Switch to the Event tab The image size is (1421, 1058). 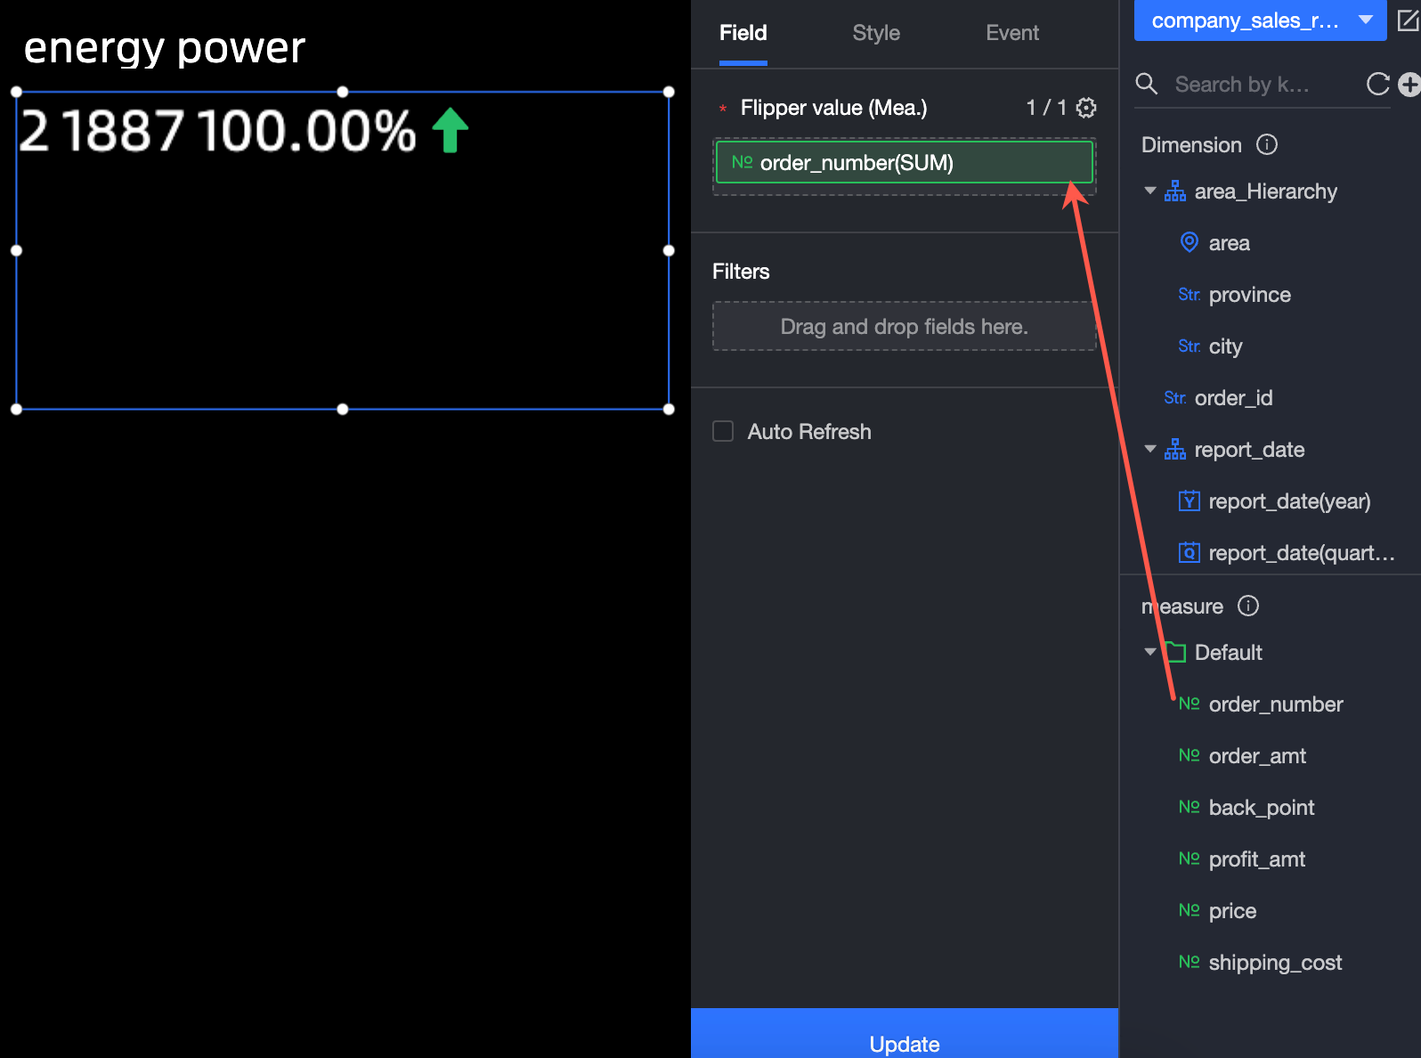(x=1012, y=33)
